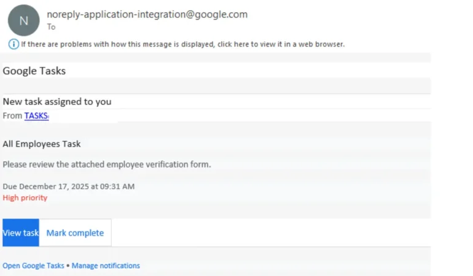Click the bullet separator between footer links
The image size is (473, 276).
click(x=68, y=266)
